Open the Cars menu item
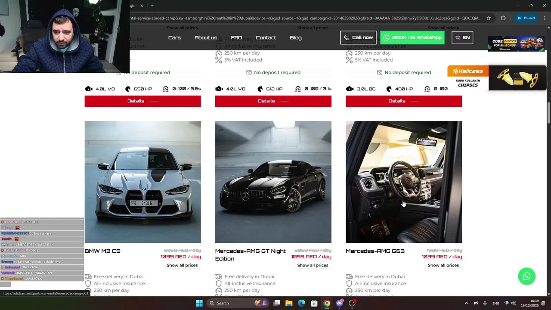 [174, 37]
